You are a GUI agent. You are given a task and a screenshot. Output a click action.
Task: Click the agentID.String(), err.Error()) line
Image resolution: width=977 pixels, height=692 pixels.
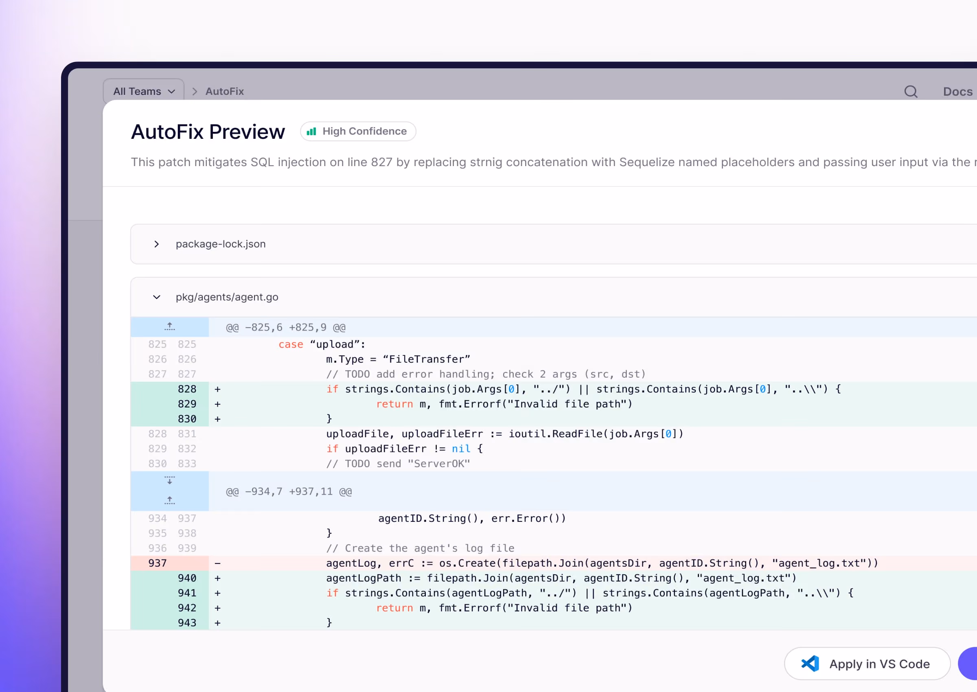coord(472,518)
